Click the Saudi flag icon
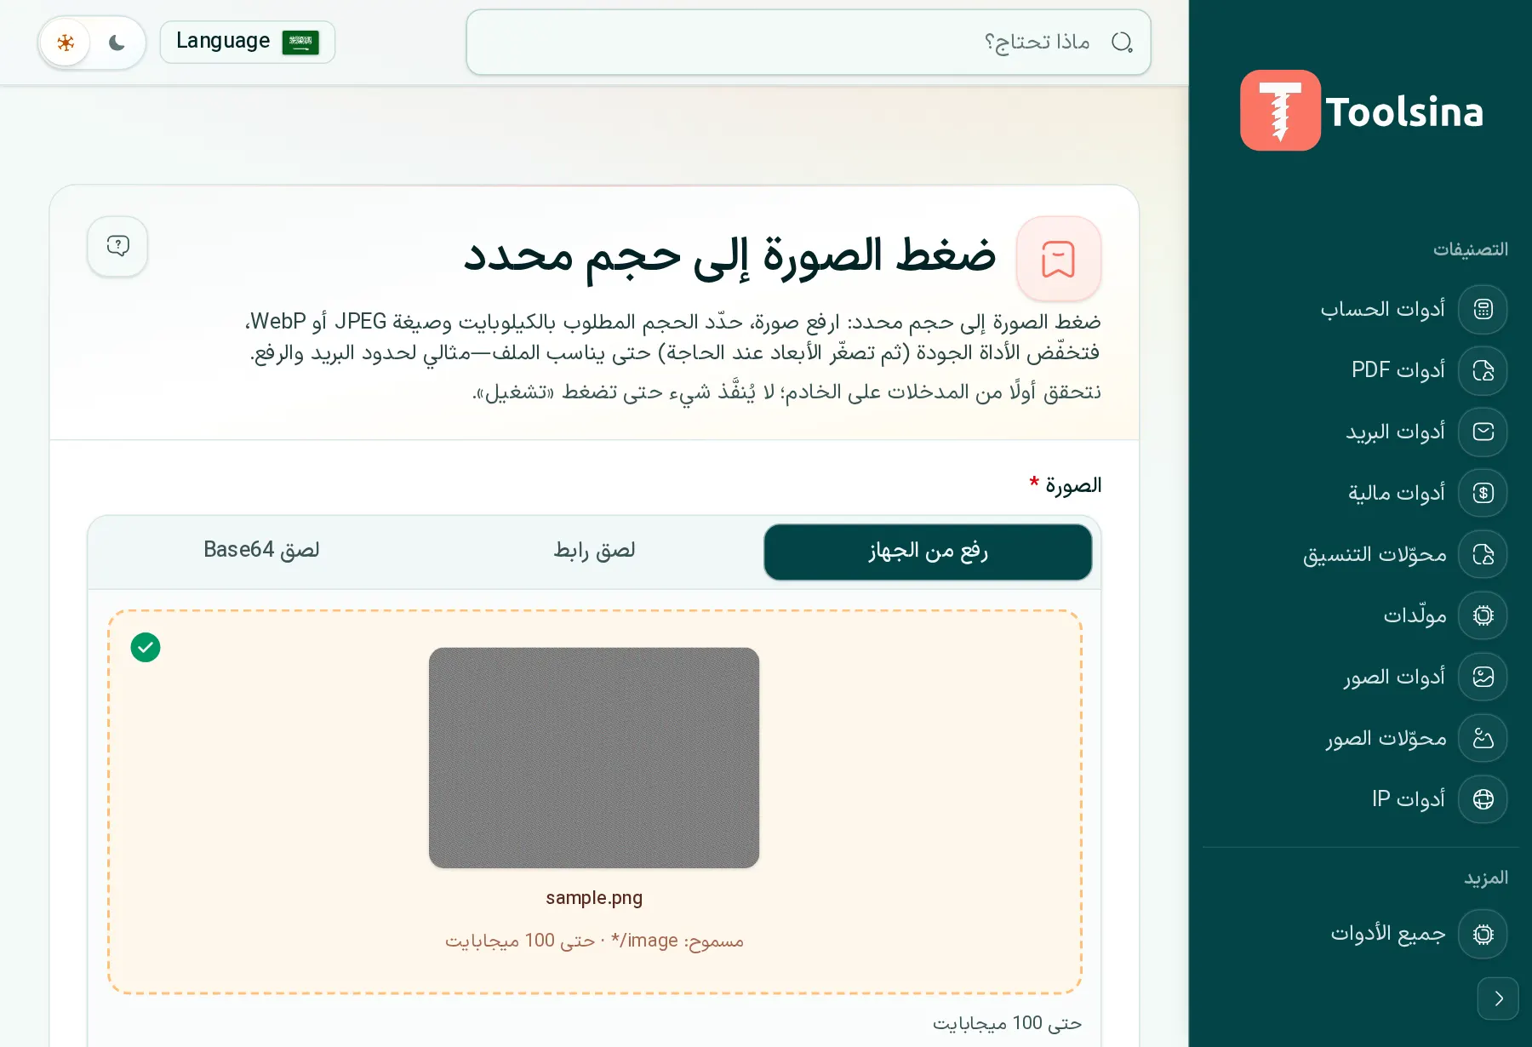This screenshot has height=1047, width=1532. tap(300, 42)
